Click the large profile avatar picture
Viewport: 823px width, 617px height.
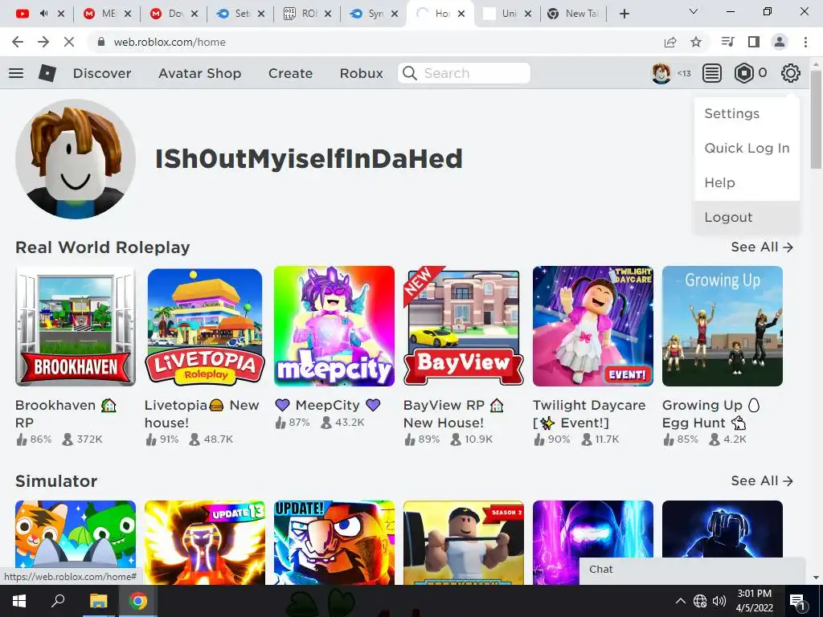76,159
